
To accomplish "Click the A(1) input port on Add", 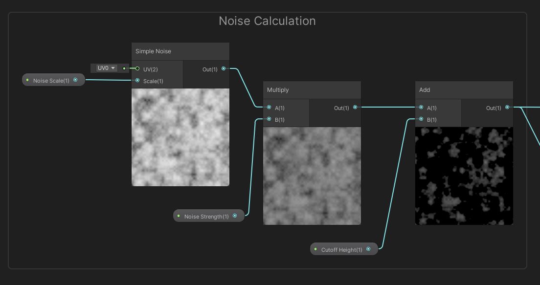I will point(421,108).
